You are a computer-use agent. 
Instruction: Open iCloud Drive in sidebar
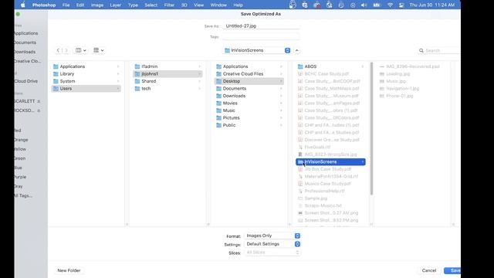coord(25,81)
